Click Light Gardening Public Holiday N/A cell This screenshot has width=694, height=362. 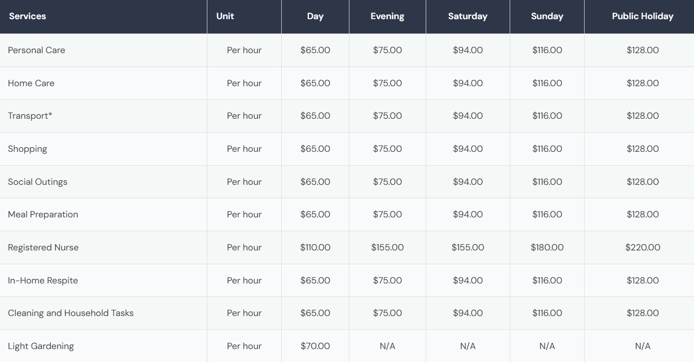coord(643,346)
